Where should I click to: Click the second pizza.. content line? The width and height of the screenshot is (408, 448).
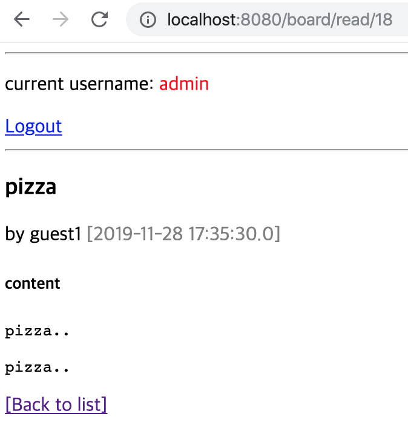point(38,367)
